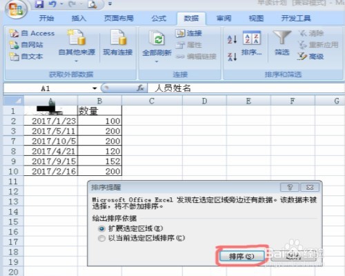
Task: Close the 排序提醒 dialog
Action: tap(310, 188)
